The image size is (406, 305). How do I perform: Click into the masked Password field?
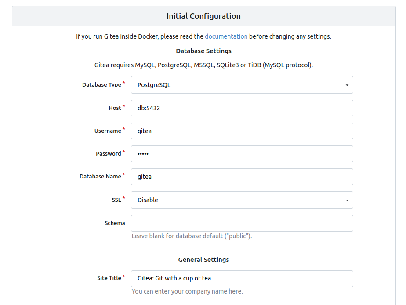pyautogui.click(x=242, y=154)
